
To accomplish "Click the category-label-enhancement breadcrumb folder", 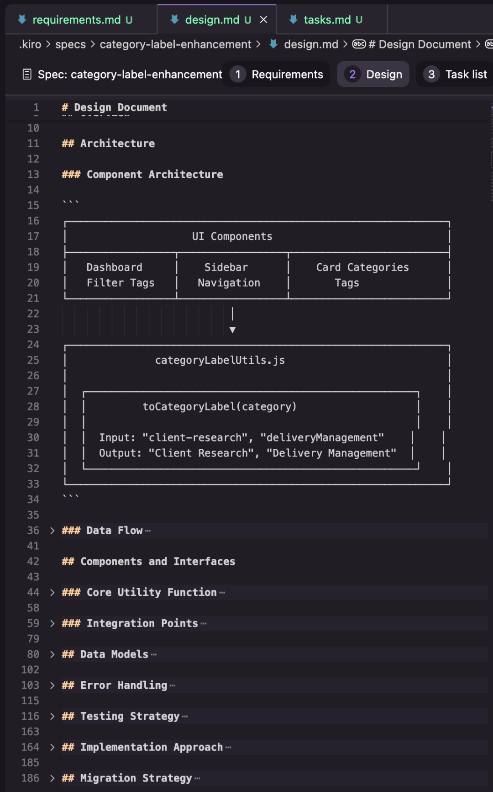I will [175, 44].
